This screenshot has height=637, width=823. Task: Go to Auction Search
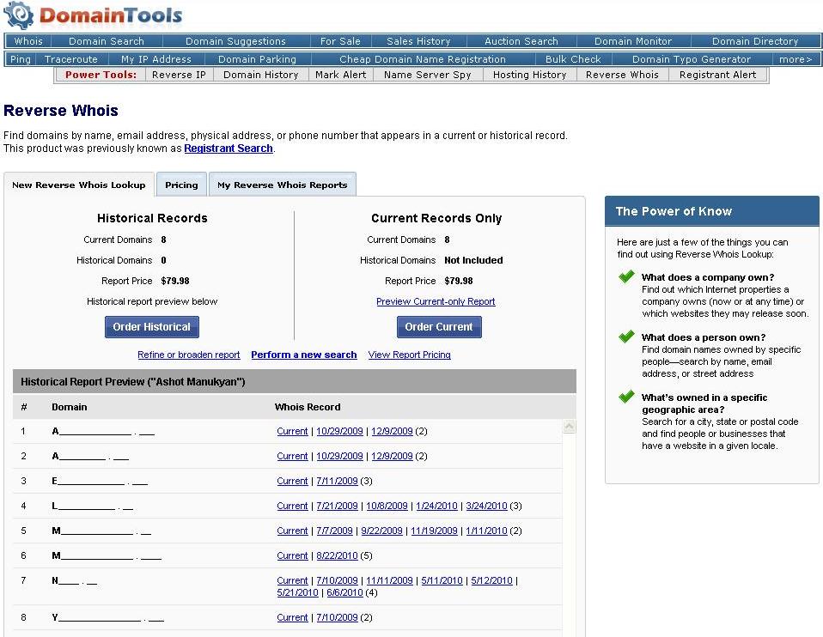[521, 41]
